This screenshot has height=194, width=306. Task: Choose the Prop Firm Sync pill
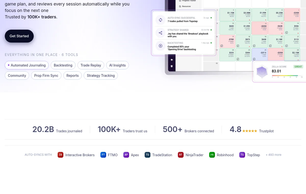click(46, 75)
